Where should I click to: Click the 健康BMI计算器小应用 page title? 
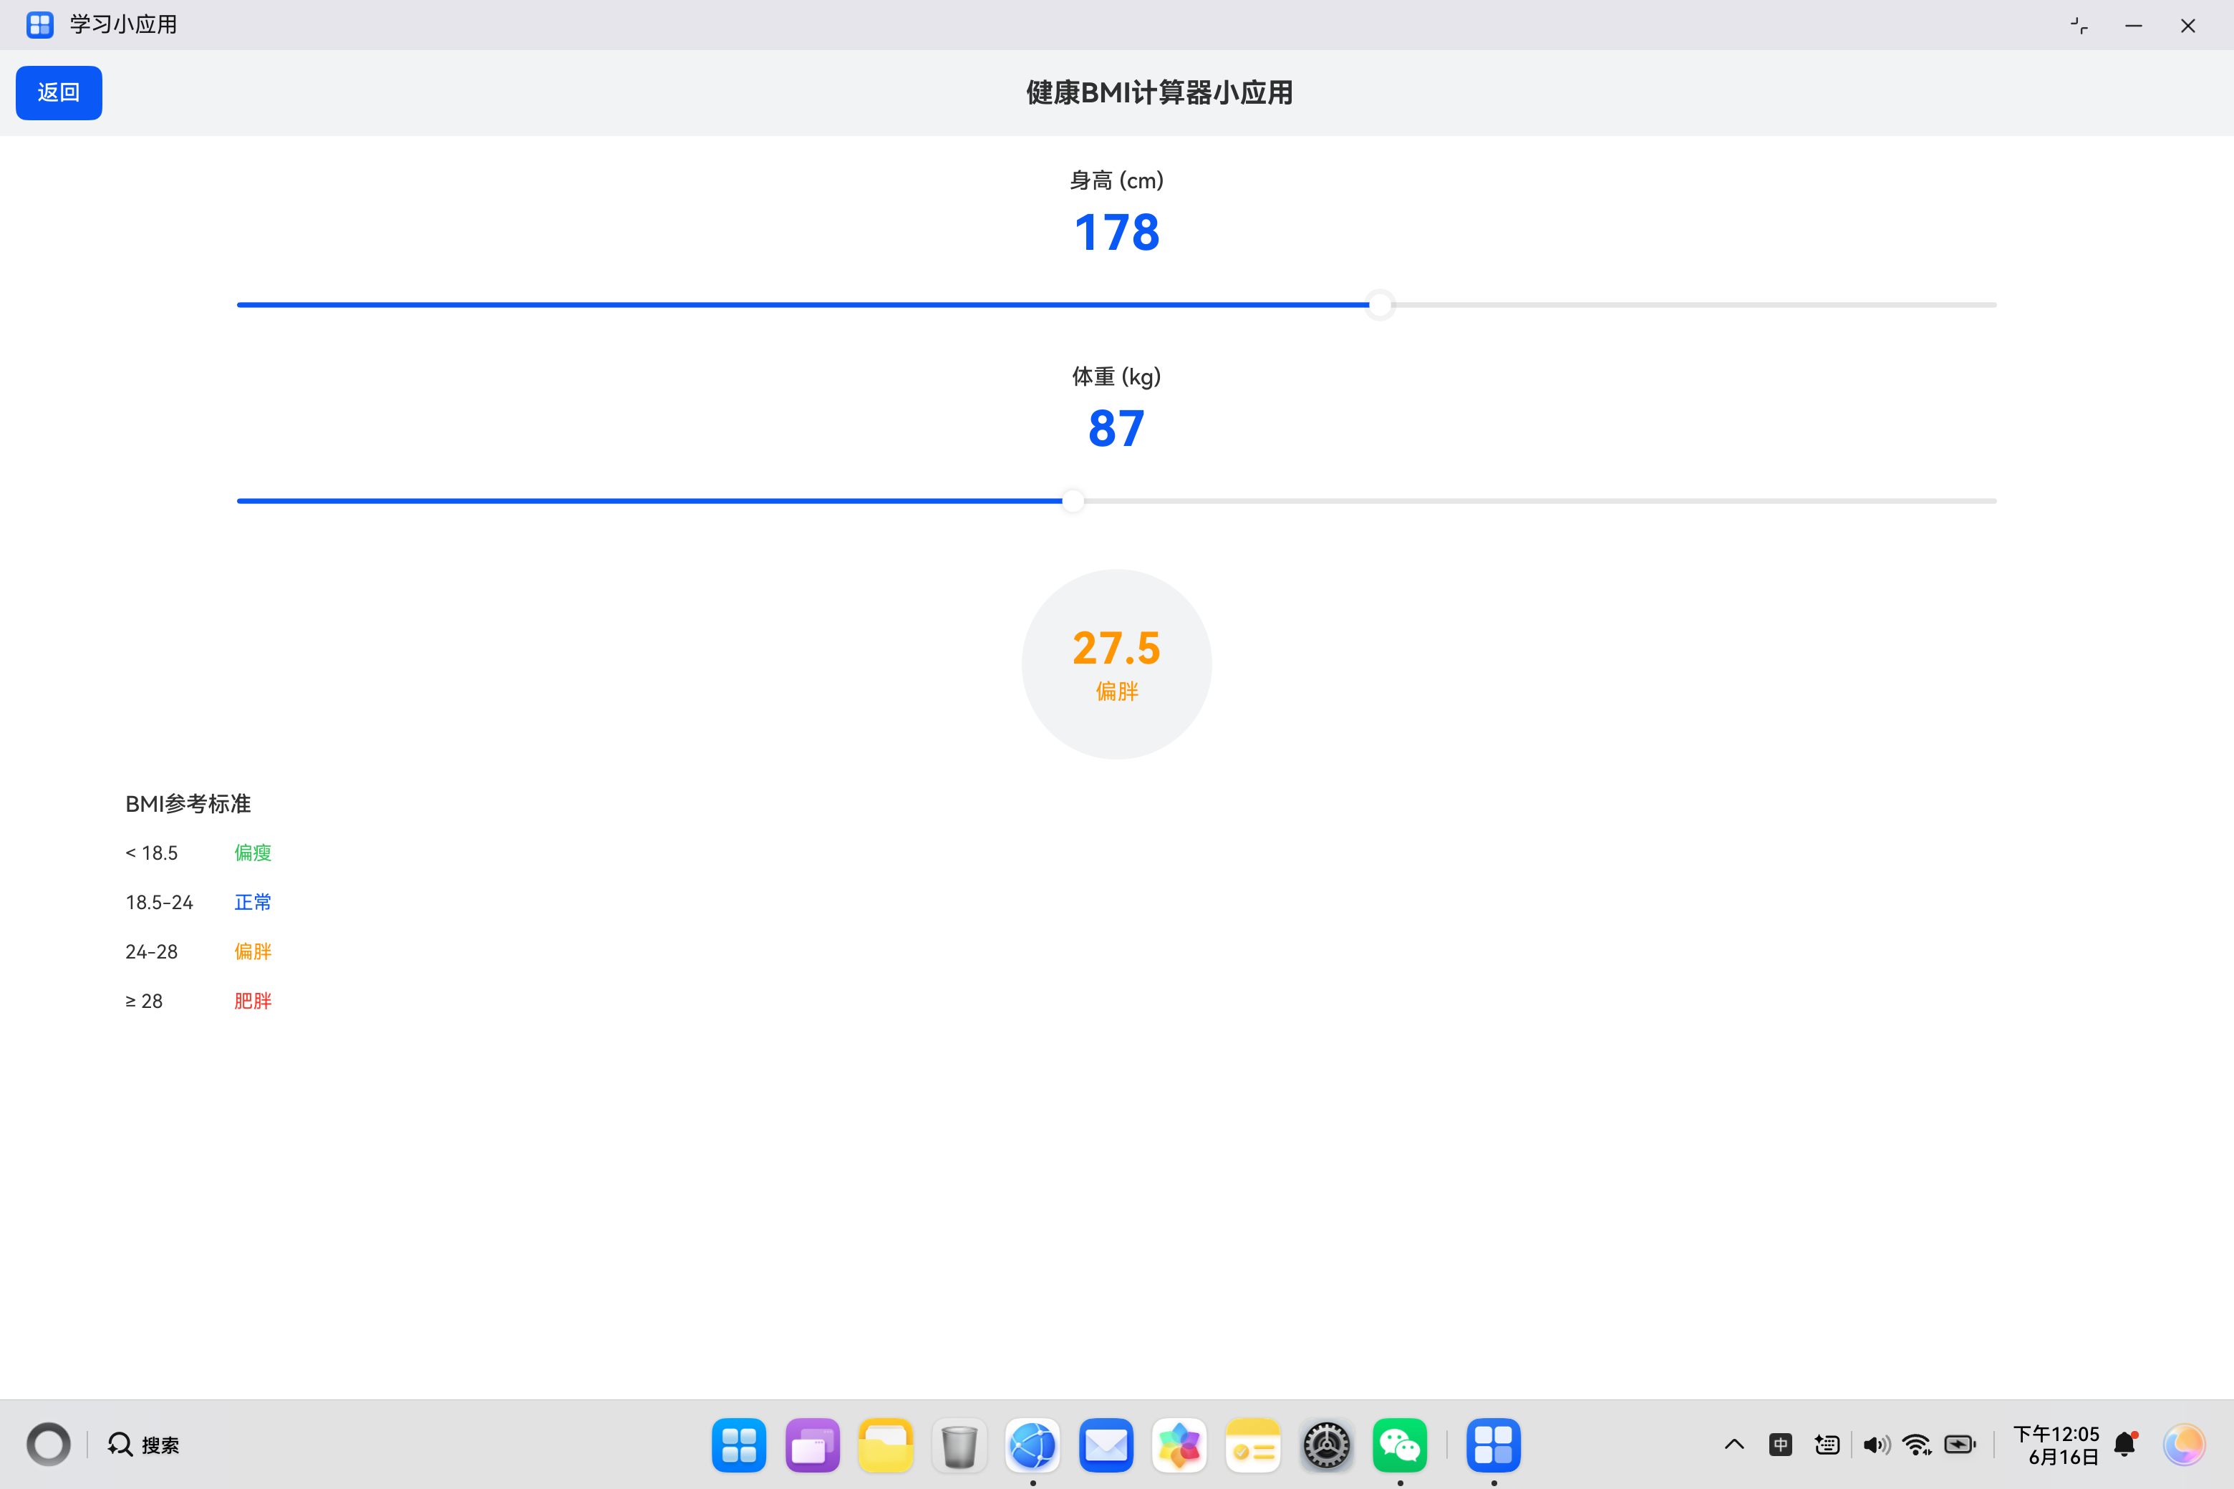(1159, 93)
